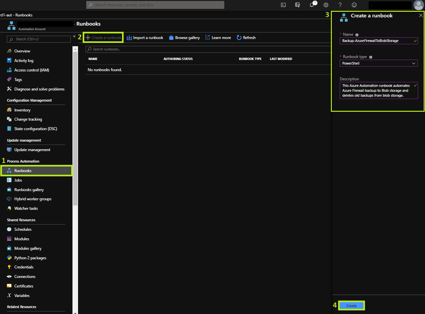Click the Name info icon
This screenshot has width=425, height=314.
tap(357, 35)
